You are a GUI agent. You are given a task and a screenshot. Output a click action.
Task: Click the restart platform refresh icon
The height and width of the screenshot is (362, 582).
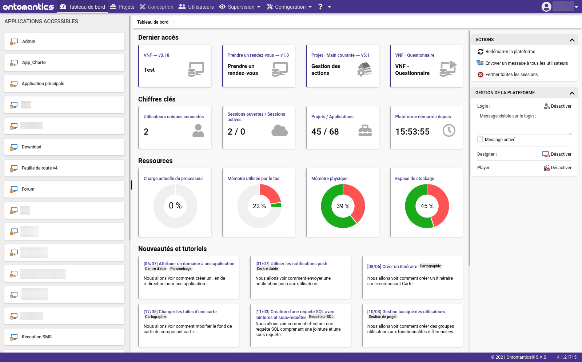481,52
